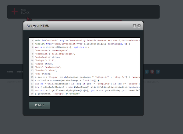Screen dimensions: 183x134
Task: Click the 'host':'wufoo.com' code line
Action: [x=48, y=67]
